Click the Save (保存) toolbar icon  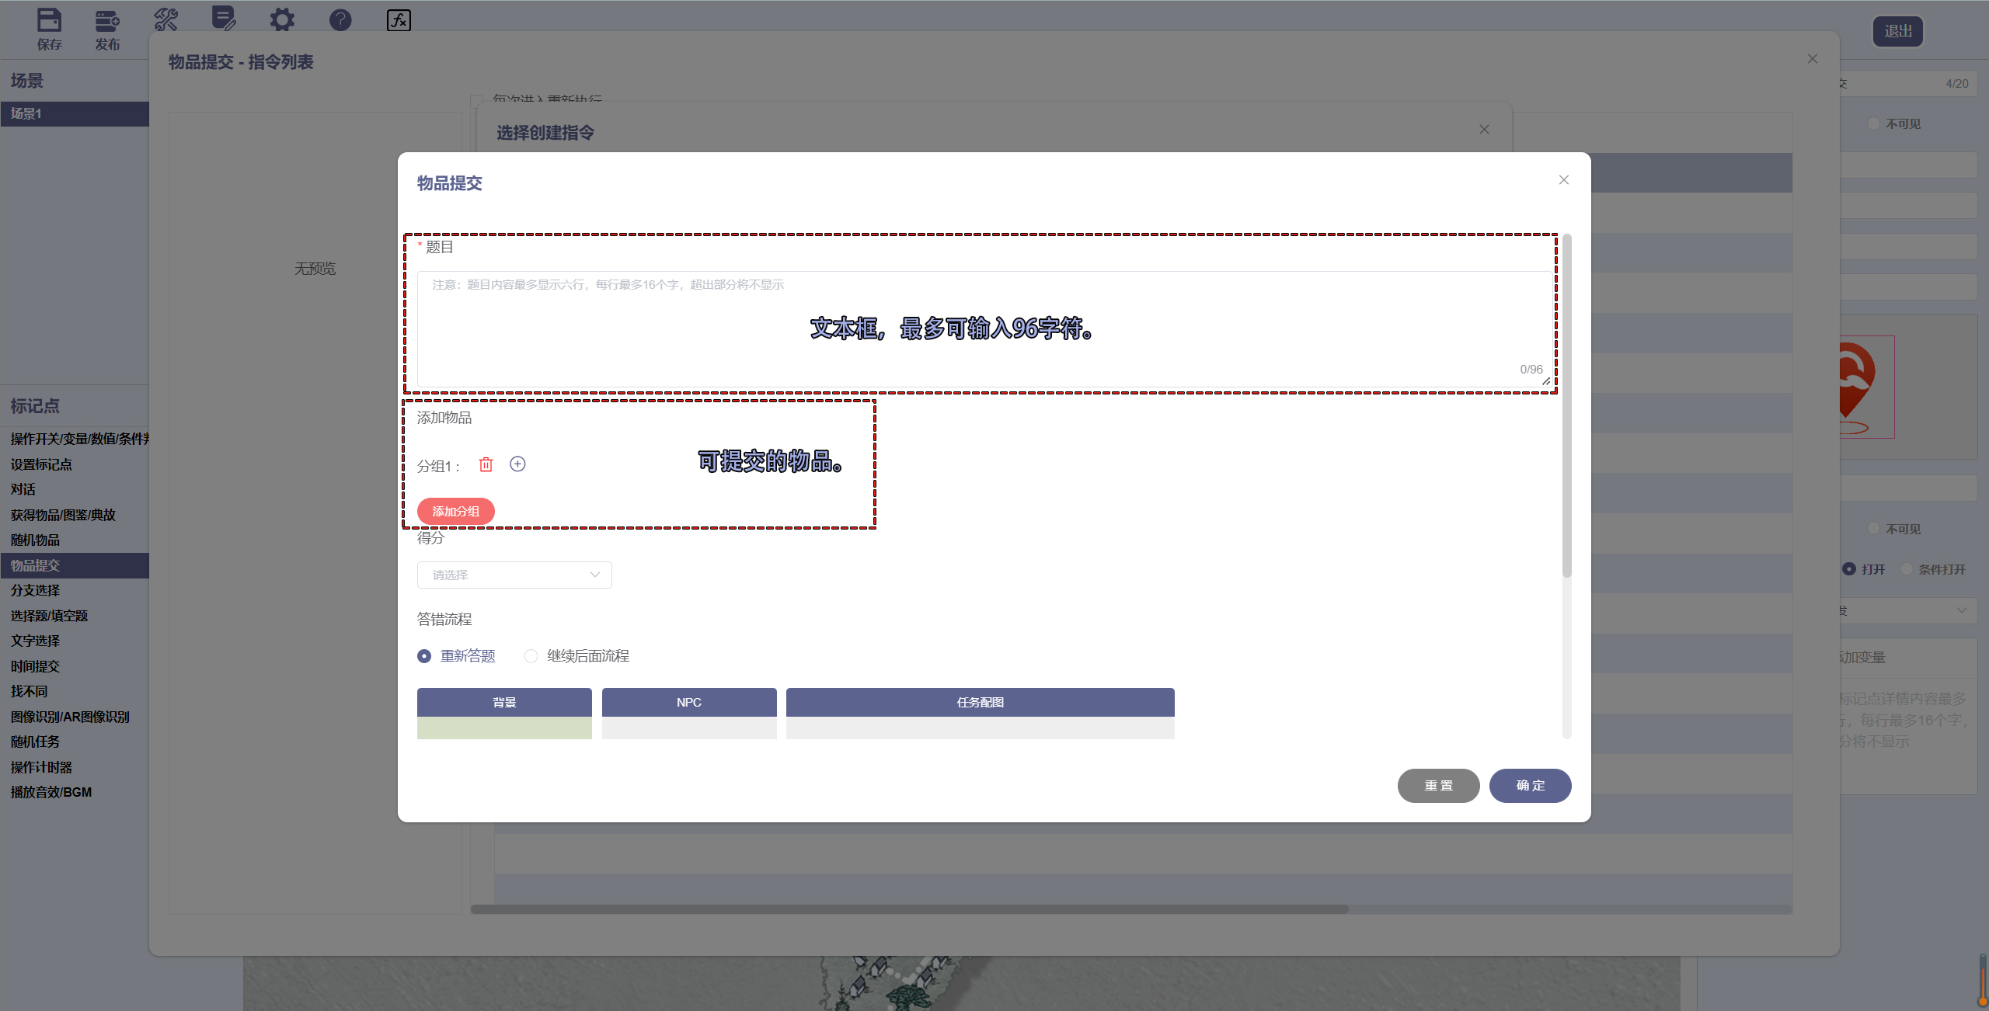coord(49,21)
